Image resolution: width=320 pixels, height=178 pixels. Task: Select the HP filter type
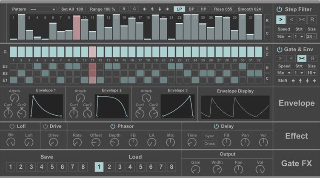tap(203, 9)
